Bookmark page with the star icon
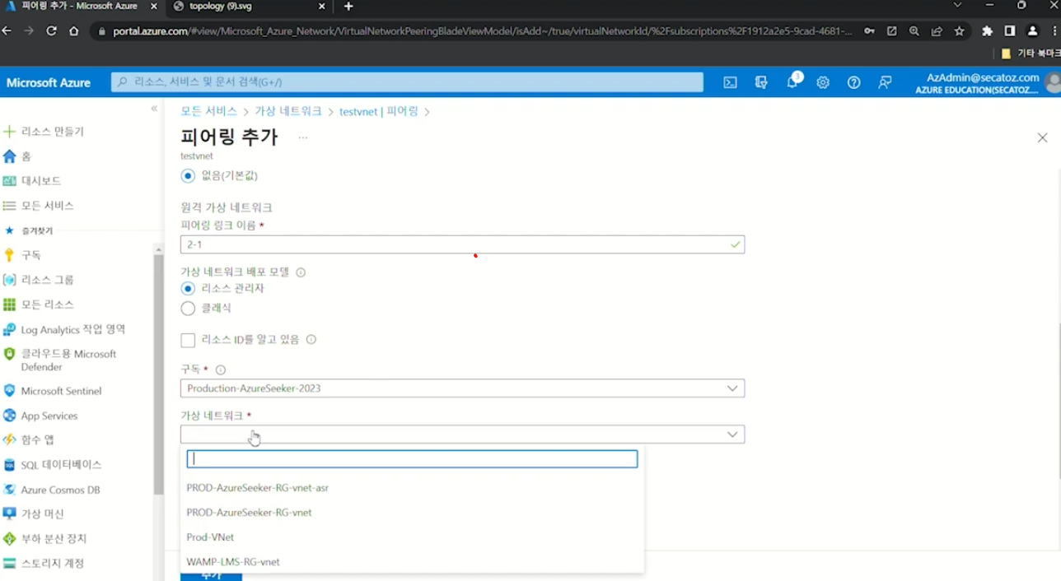 tap(960, 31)
